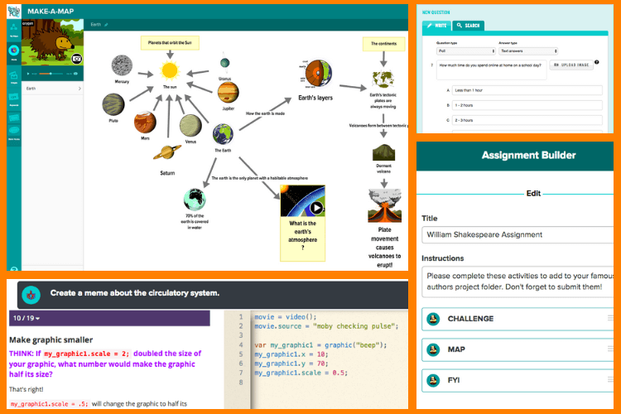The width and height of the screenshot is (621, 414).
Task: Play the earth's atmosphere video clip node
Action: pyautogui.click(x=316, y=208)
